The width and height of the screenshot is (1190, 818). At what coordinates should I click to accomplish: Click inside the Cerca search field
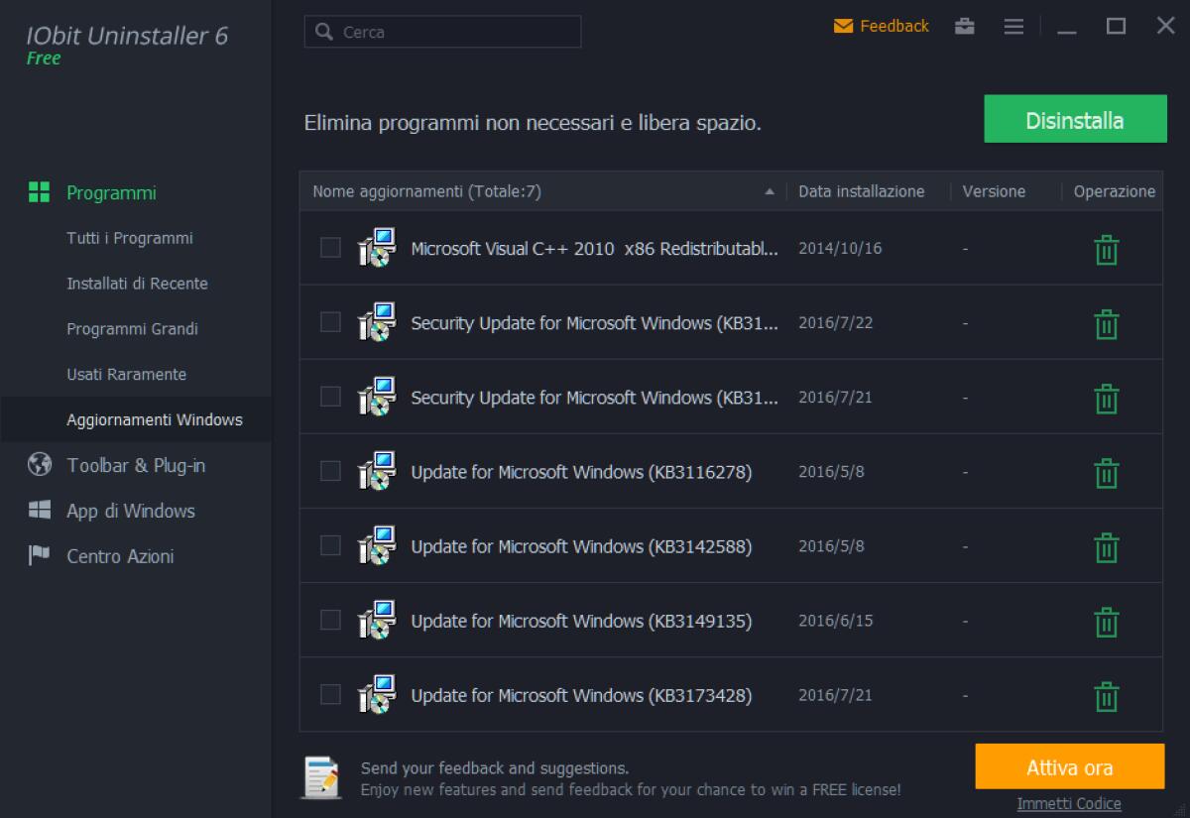coord(446,32)
